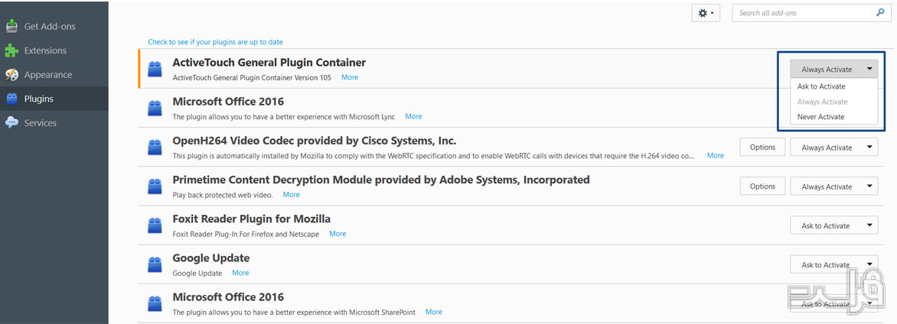Viewport: 897px width, 324px height.
Task: Select the ActiveTouch General Plugin Container title
Action: pyautogui.click(x=269, y=63)
